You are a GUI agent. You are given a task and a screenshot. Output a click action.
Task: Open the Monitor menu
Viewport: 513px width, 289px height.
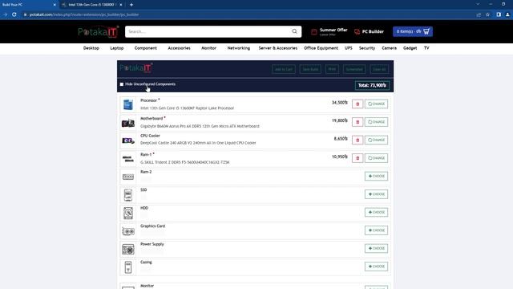pos(208,48)
